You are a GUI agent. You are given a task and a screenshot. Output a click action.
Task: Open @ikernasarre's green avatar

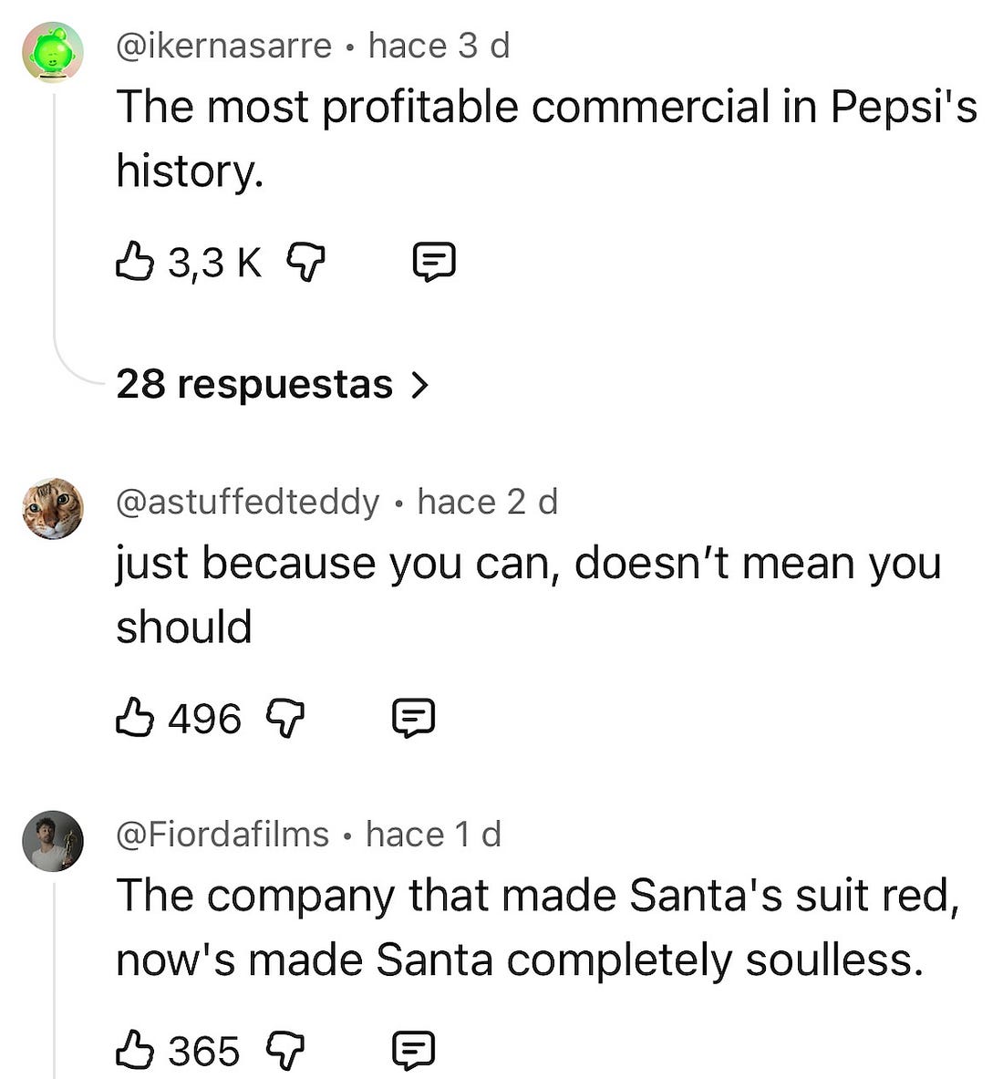coord(53,52)
